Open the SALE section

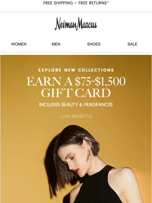pyautogui.click(x=132, y=44)
